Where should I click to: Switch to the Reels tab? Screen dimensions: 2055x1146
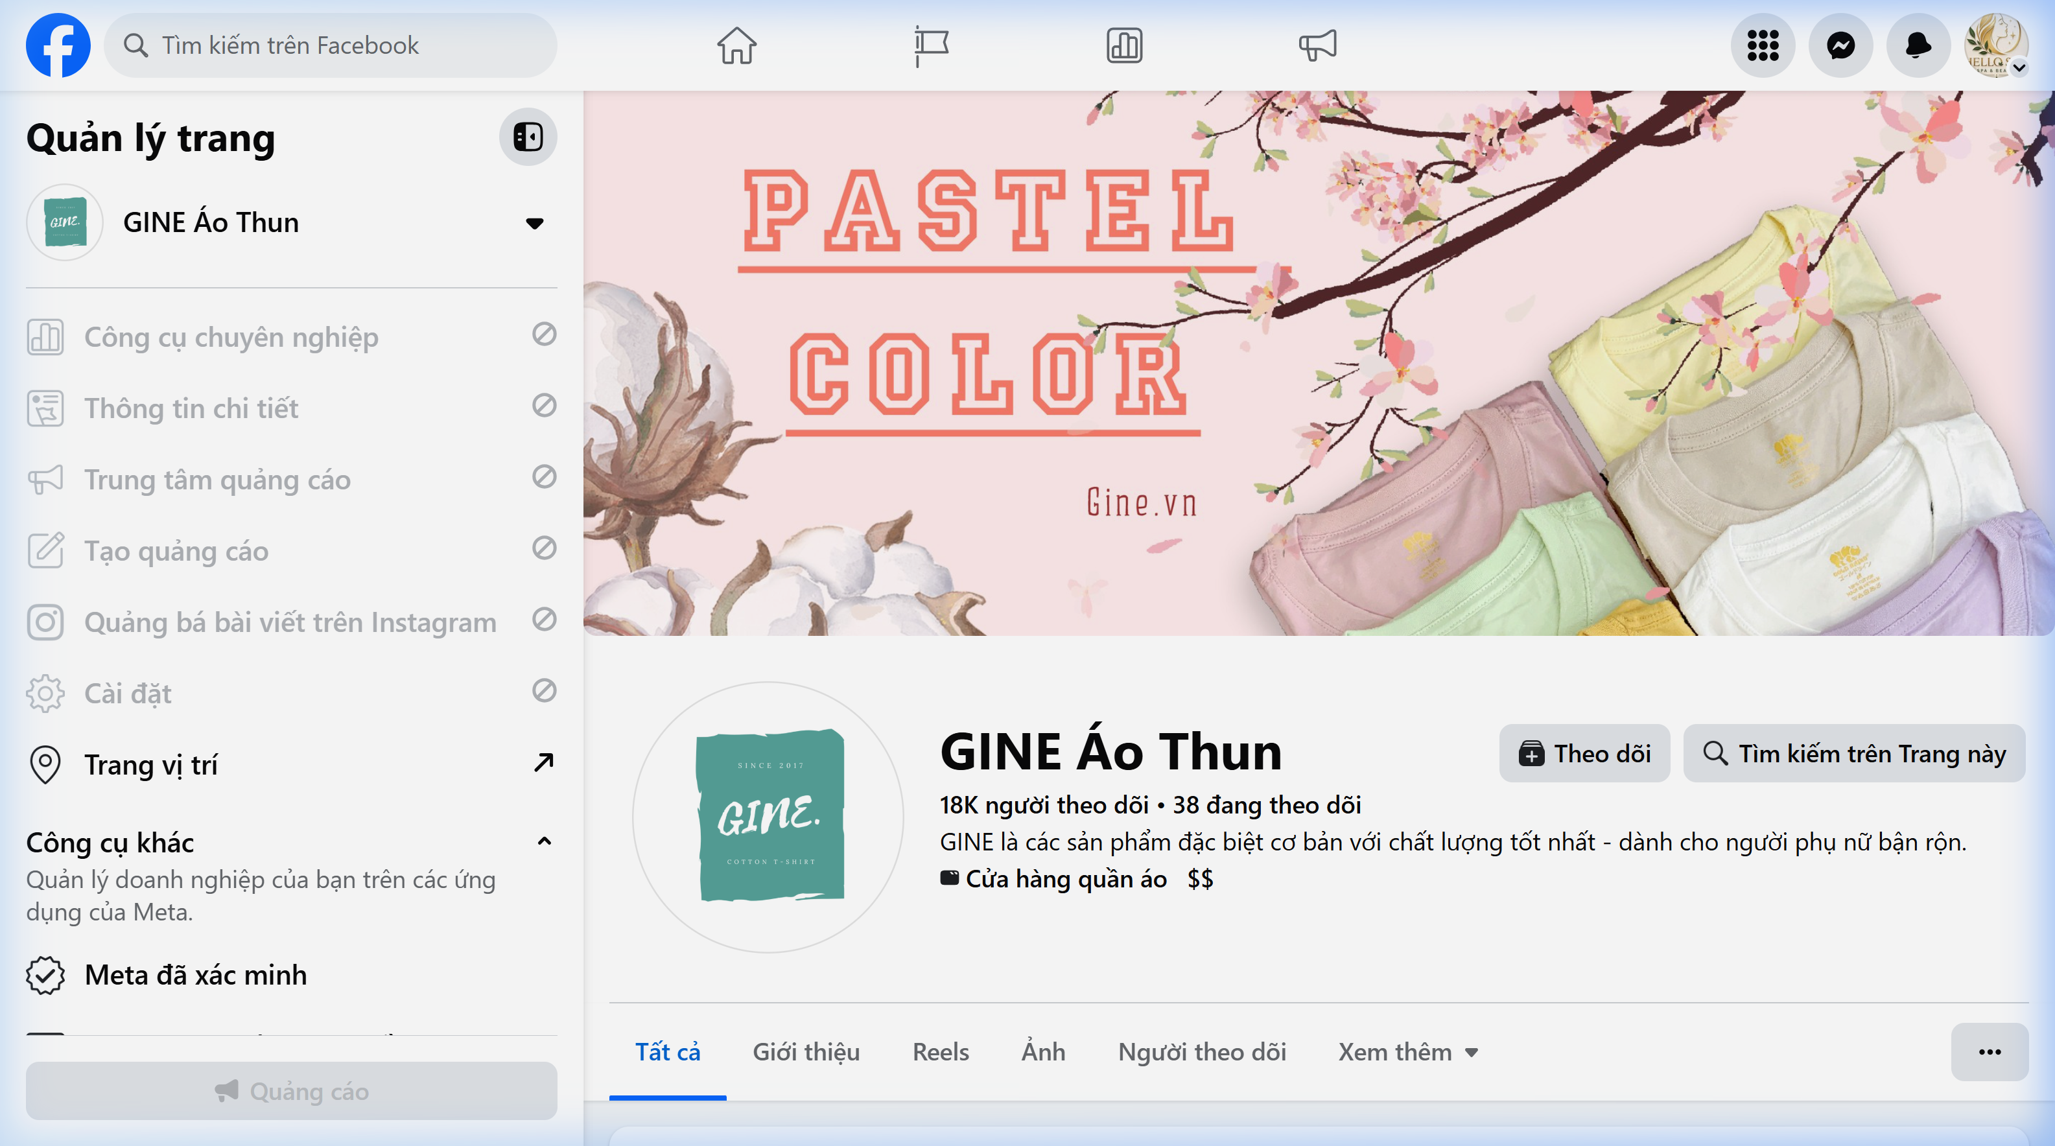coord(941,1052)
